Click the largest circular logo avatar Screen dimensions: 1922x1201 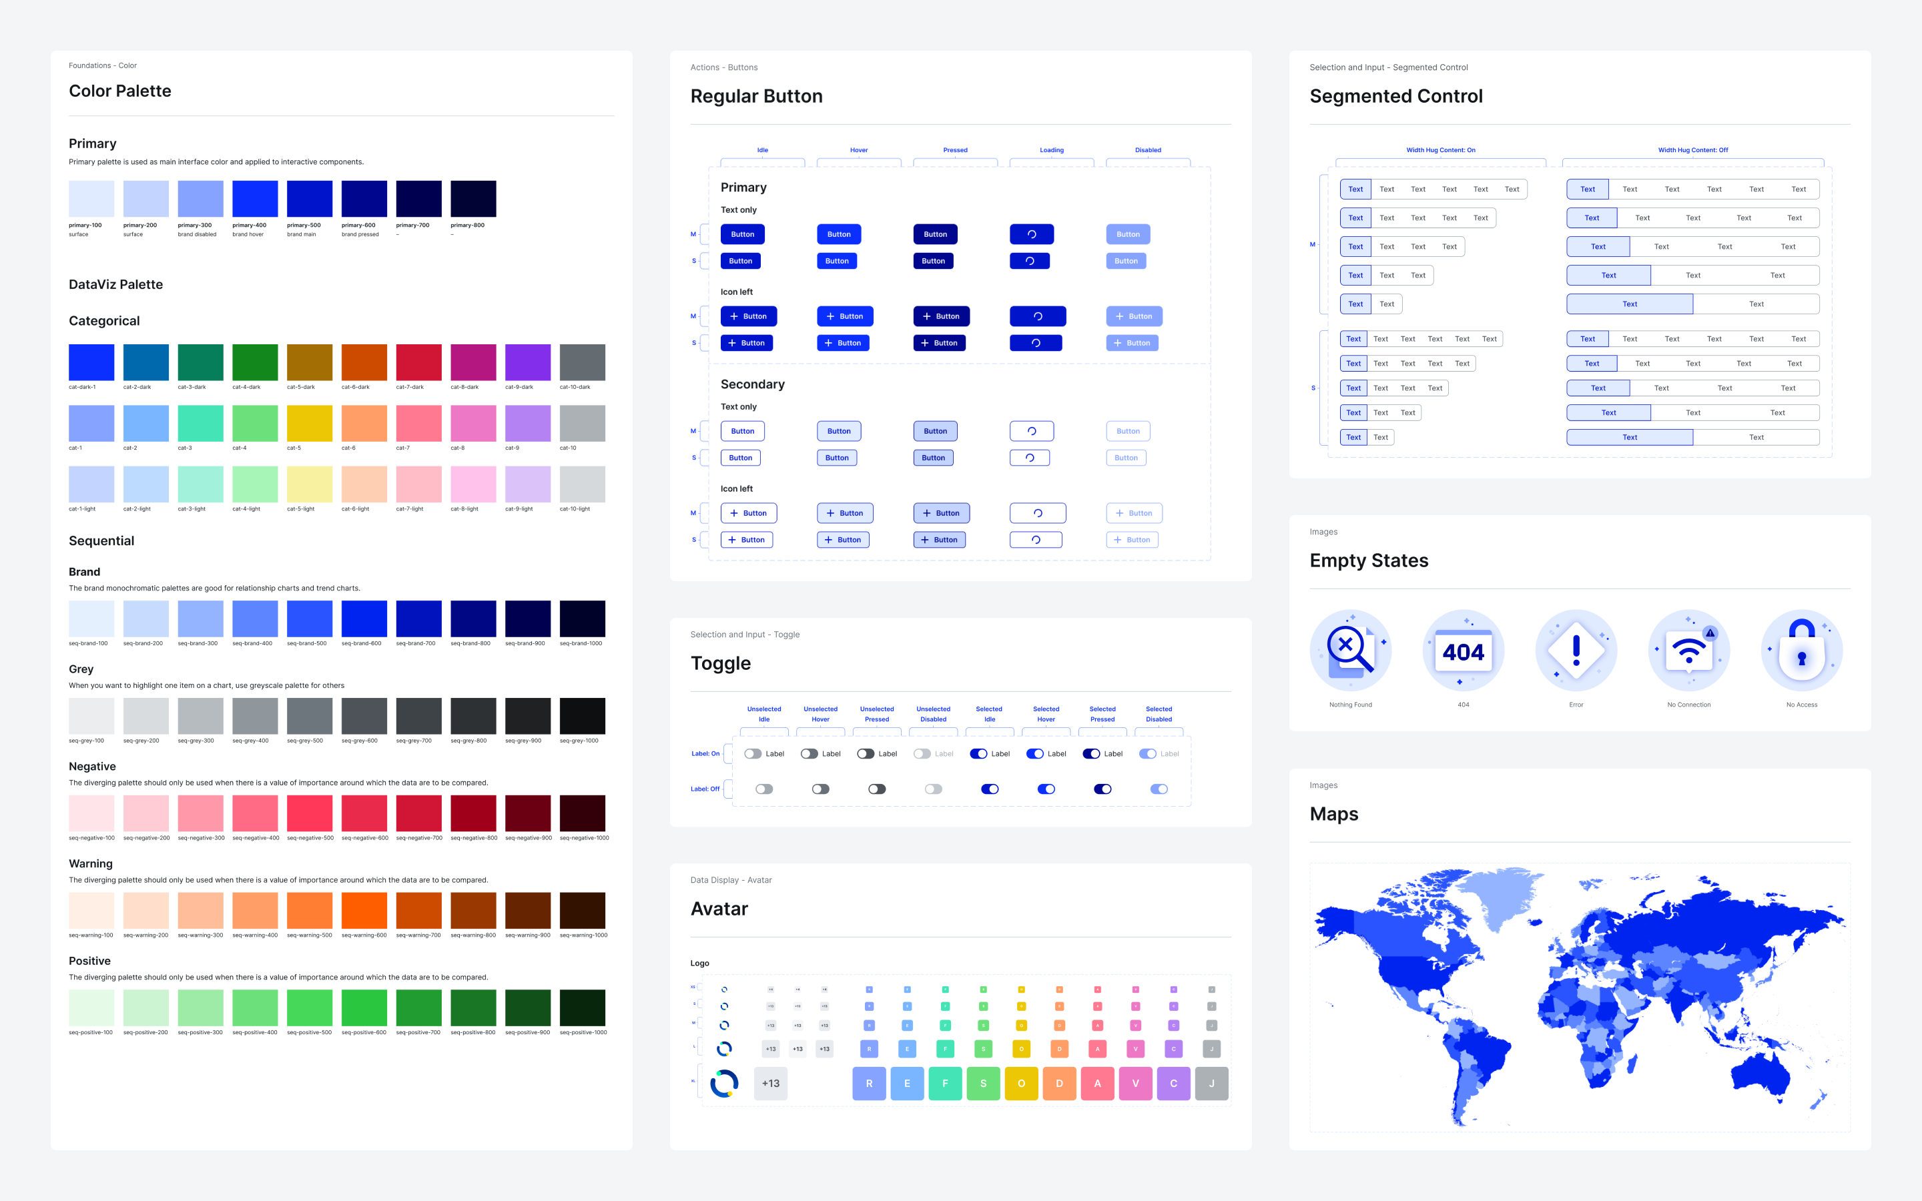pyautogui.click(x=723, y=1084)
